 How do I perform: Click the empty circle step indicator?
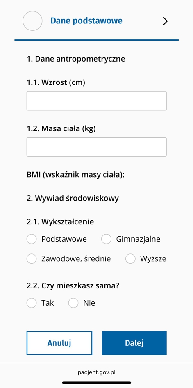(x=32, y=21)
